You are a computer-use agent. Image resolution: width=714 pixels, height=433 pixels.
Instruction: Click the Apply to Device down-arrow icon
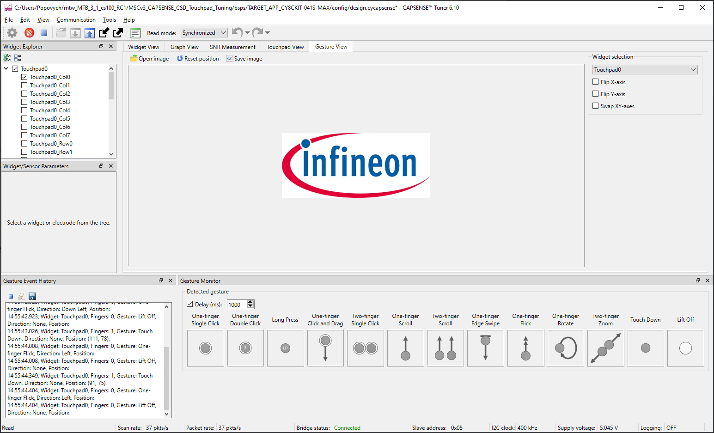(75, 33)
